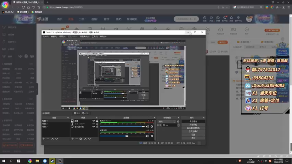Image resolution: width=292 pixels, height=164 pixels.
Task: Toggle visibility of 图像 source
Action: pos(93,121)
